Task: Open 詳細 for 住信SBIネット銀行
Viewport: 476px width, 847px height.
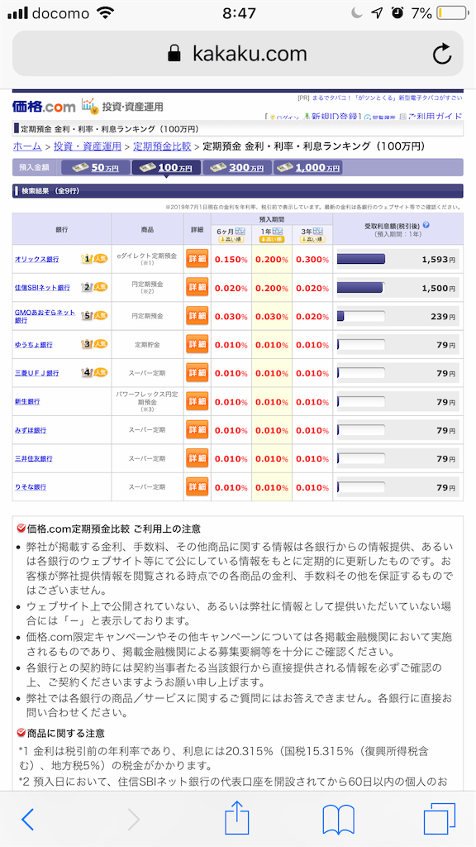Action: (197, 287)
